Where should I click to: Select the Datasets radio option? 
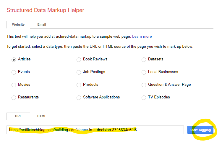[144, 60]
